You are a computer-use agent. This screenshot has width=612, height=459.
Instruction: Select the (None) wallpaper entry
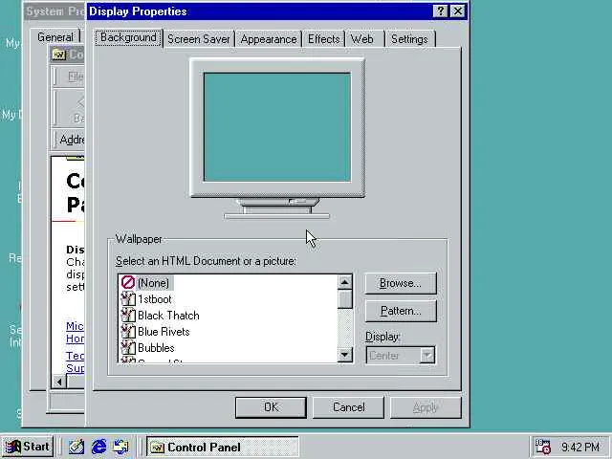point(153,283)
